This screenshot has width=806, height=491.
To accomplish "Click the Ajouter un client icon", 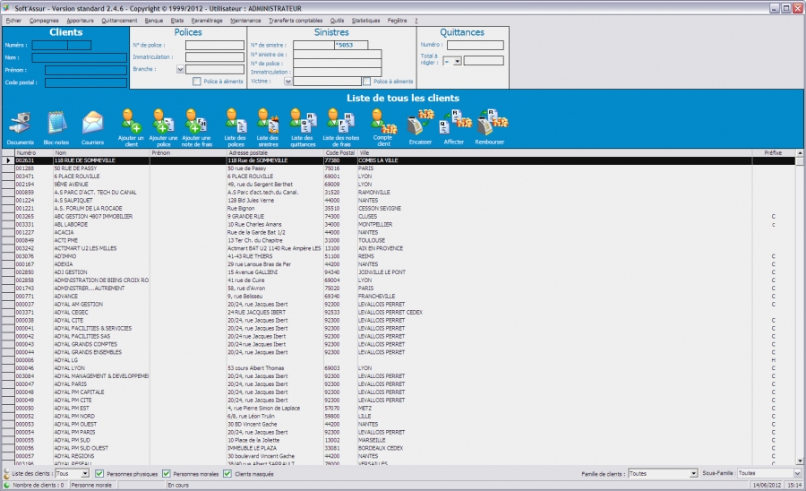I will (131, 124).
